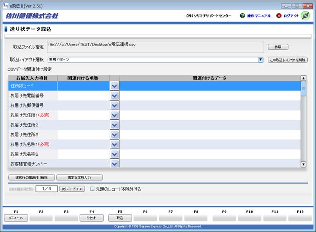This screenshot has width=316, height=232.
Task: Expand dropdown for お届け先名称2 row
Action: (x=114, y=154)
